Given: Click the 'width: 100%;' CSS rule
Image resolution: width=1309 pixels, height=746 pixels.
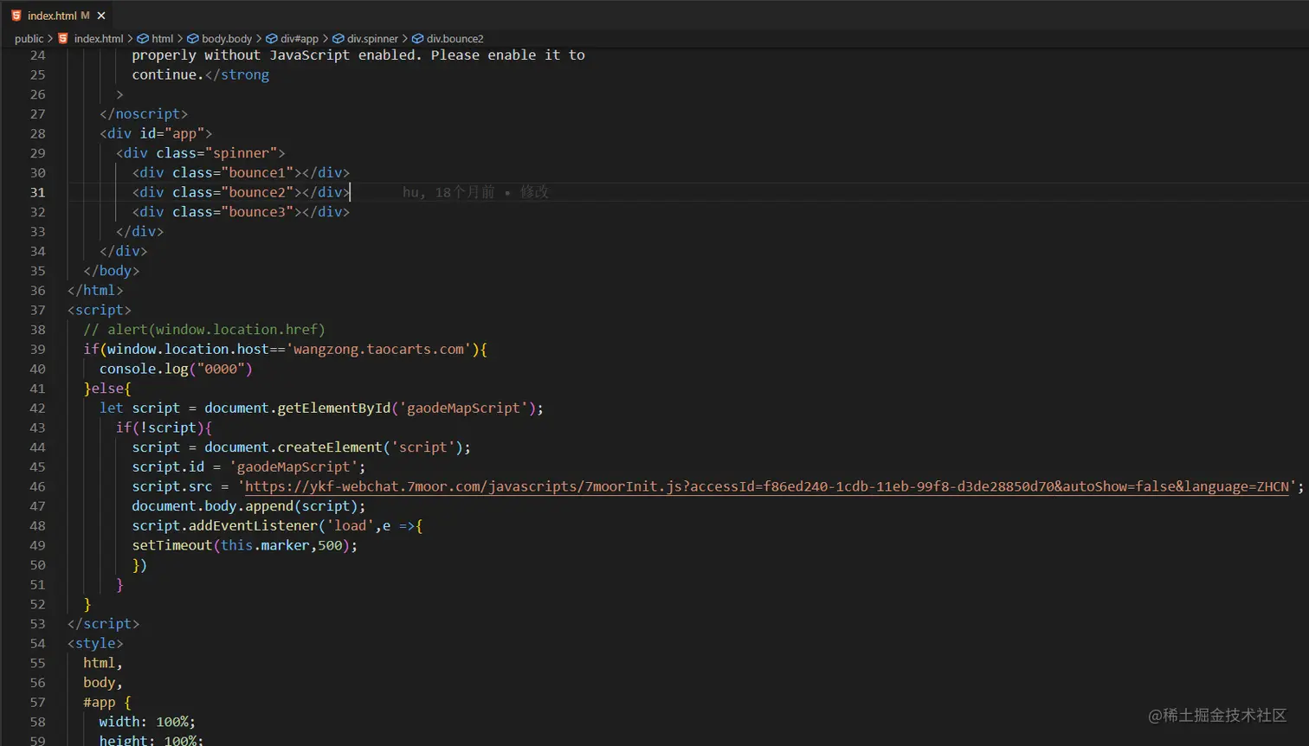Looking at the screenshot, I should point(147,722).
